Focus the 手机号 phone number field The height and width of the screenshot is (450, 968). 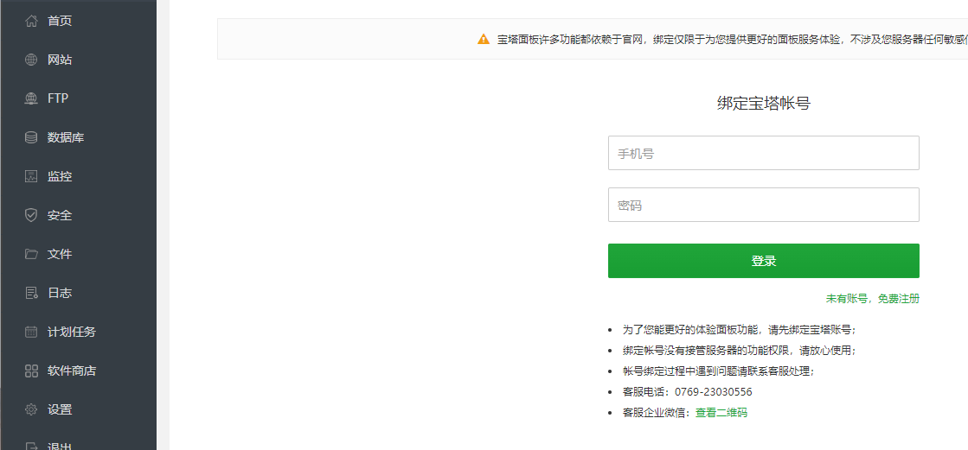point(763,153)
